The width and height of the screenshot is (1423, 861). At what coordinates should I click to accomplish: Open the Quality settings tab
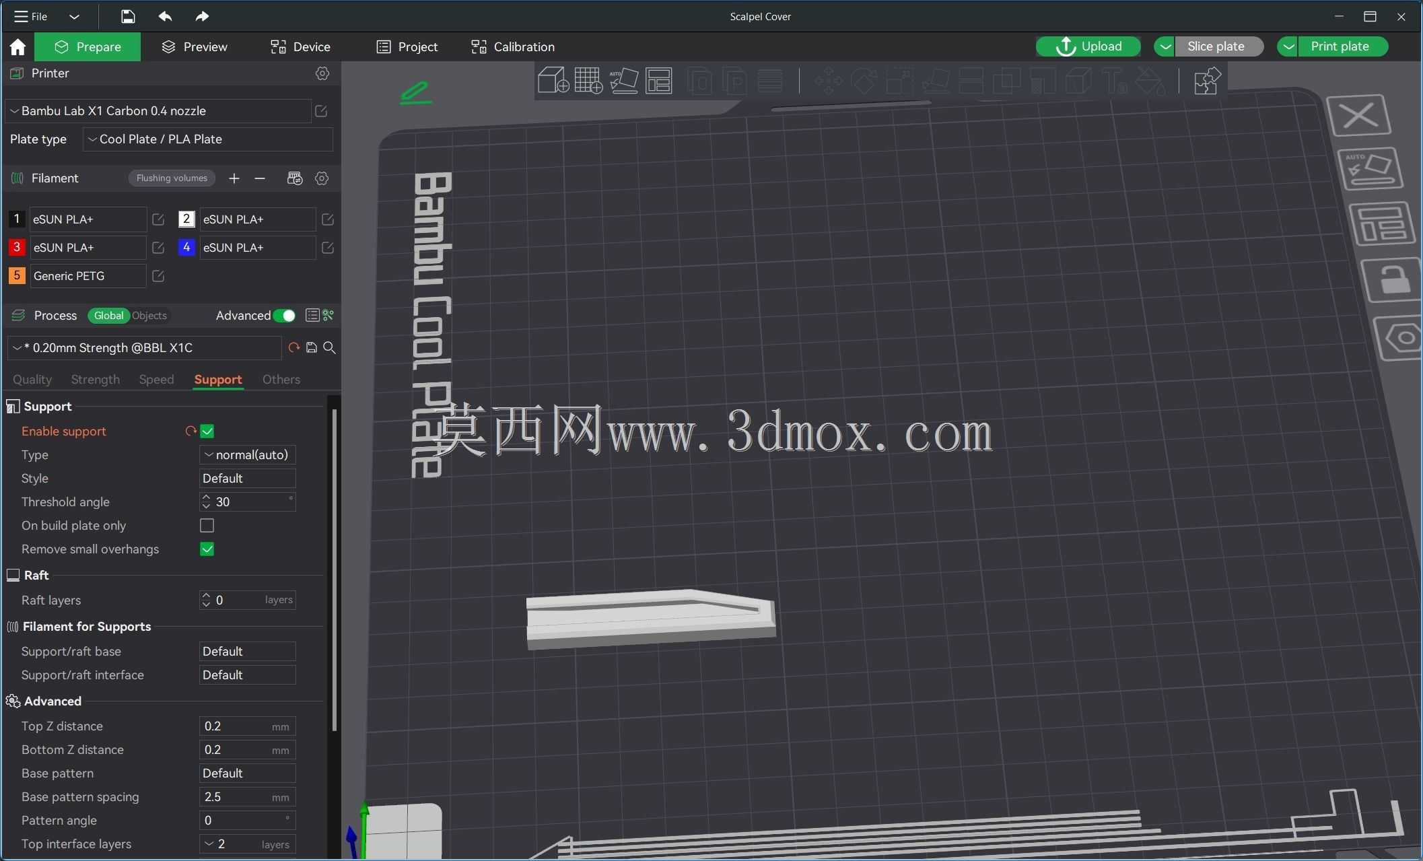coord(32,380)
